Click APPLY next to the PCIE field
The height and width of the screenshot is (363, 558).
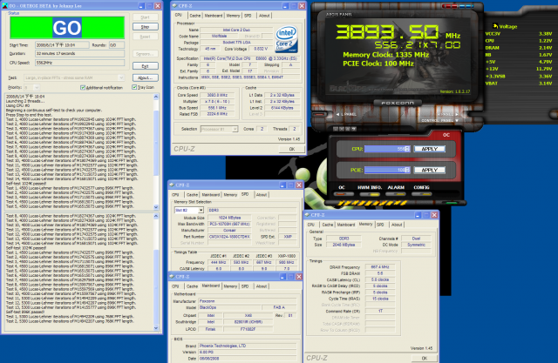430,170
